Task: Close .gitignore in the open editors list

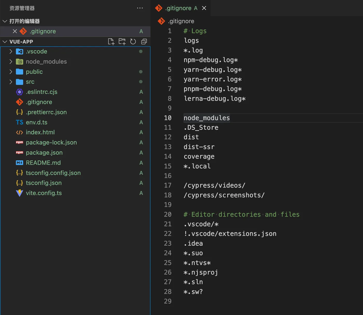Action: click(x=15, y=31)
